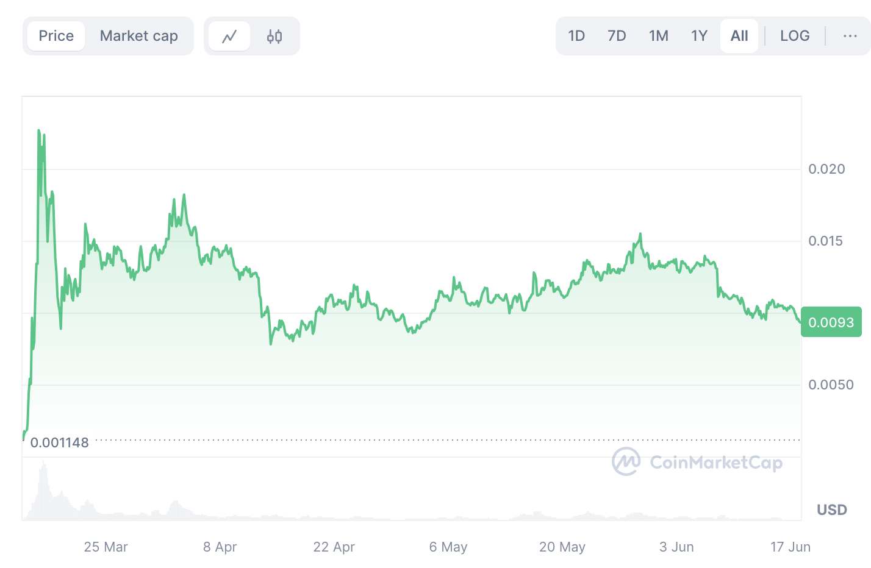This screenshot has height=568, width=871.
Task: Choose the All time range
Action: tap(739, 36)
